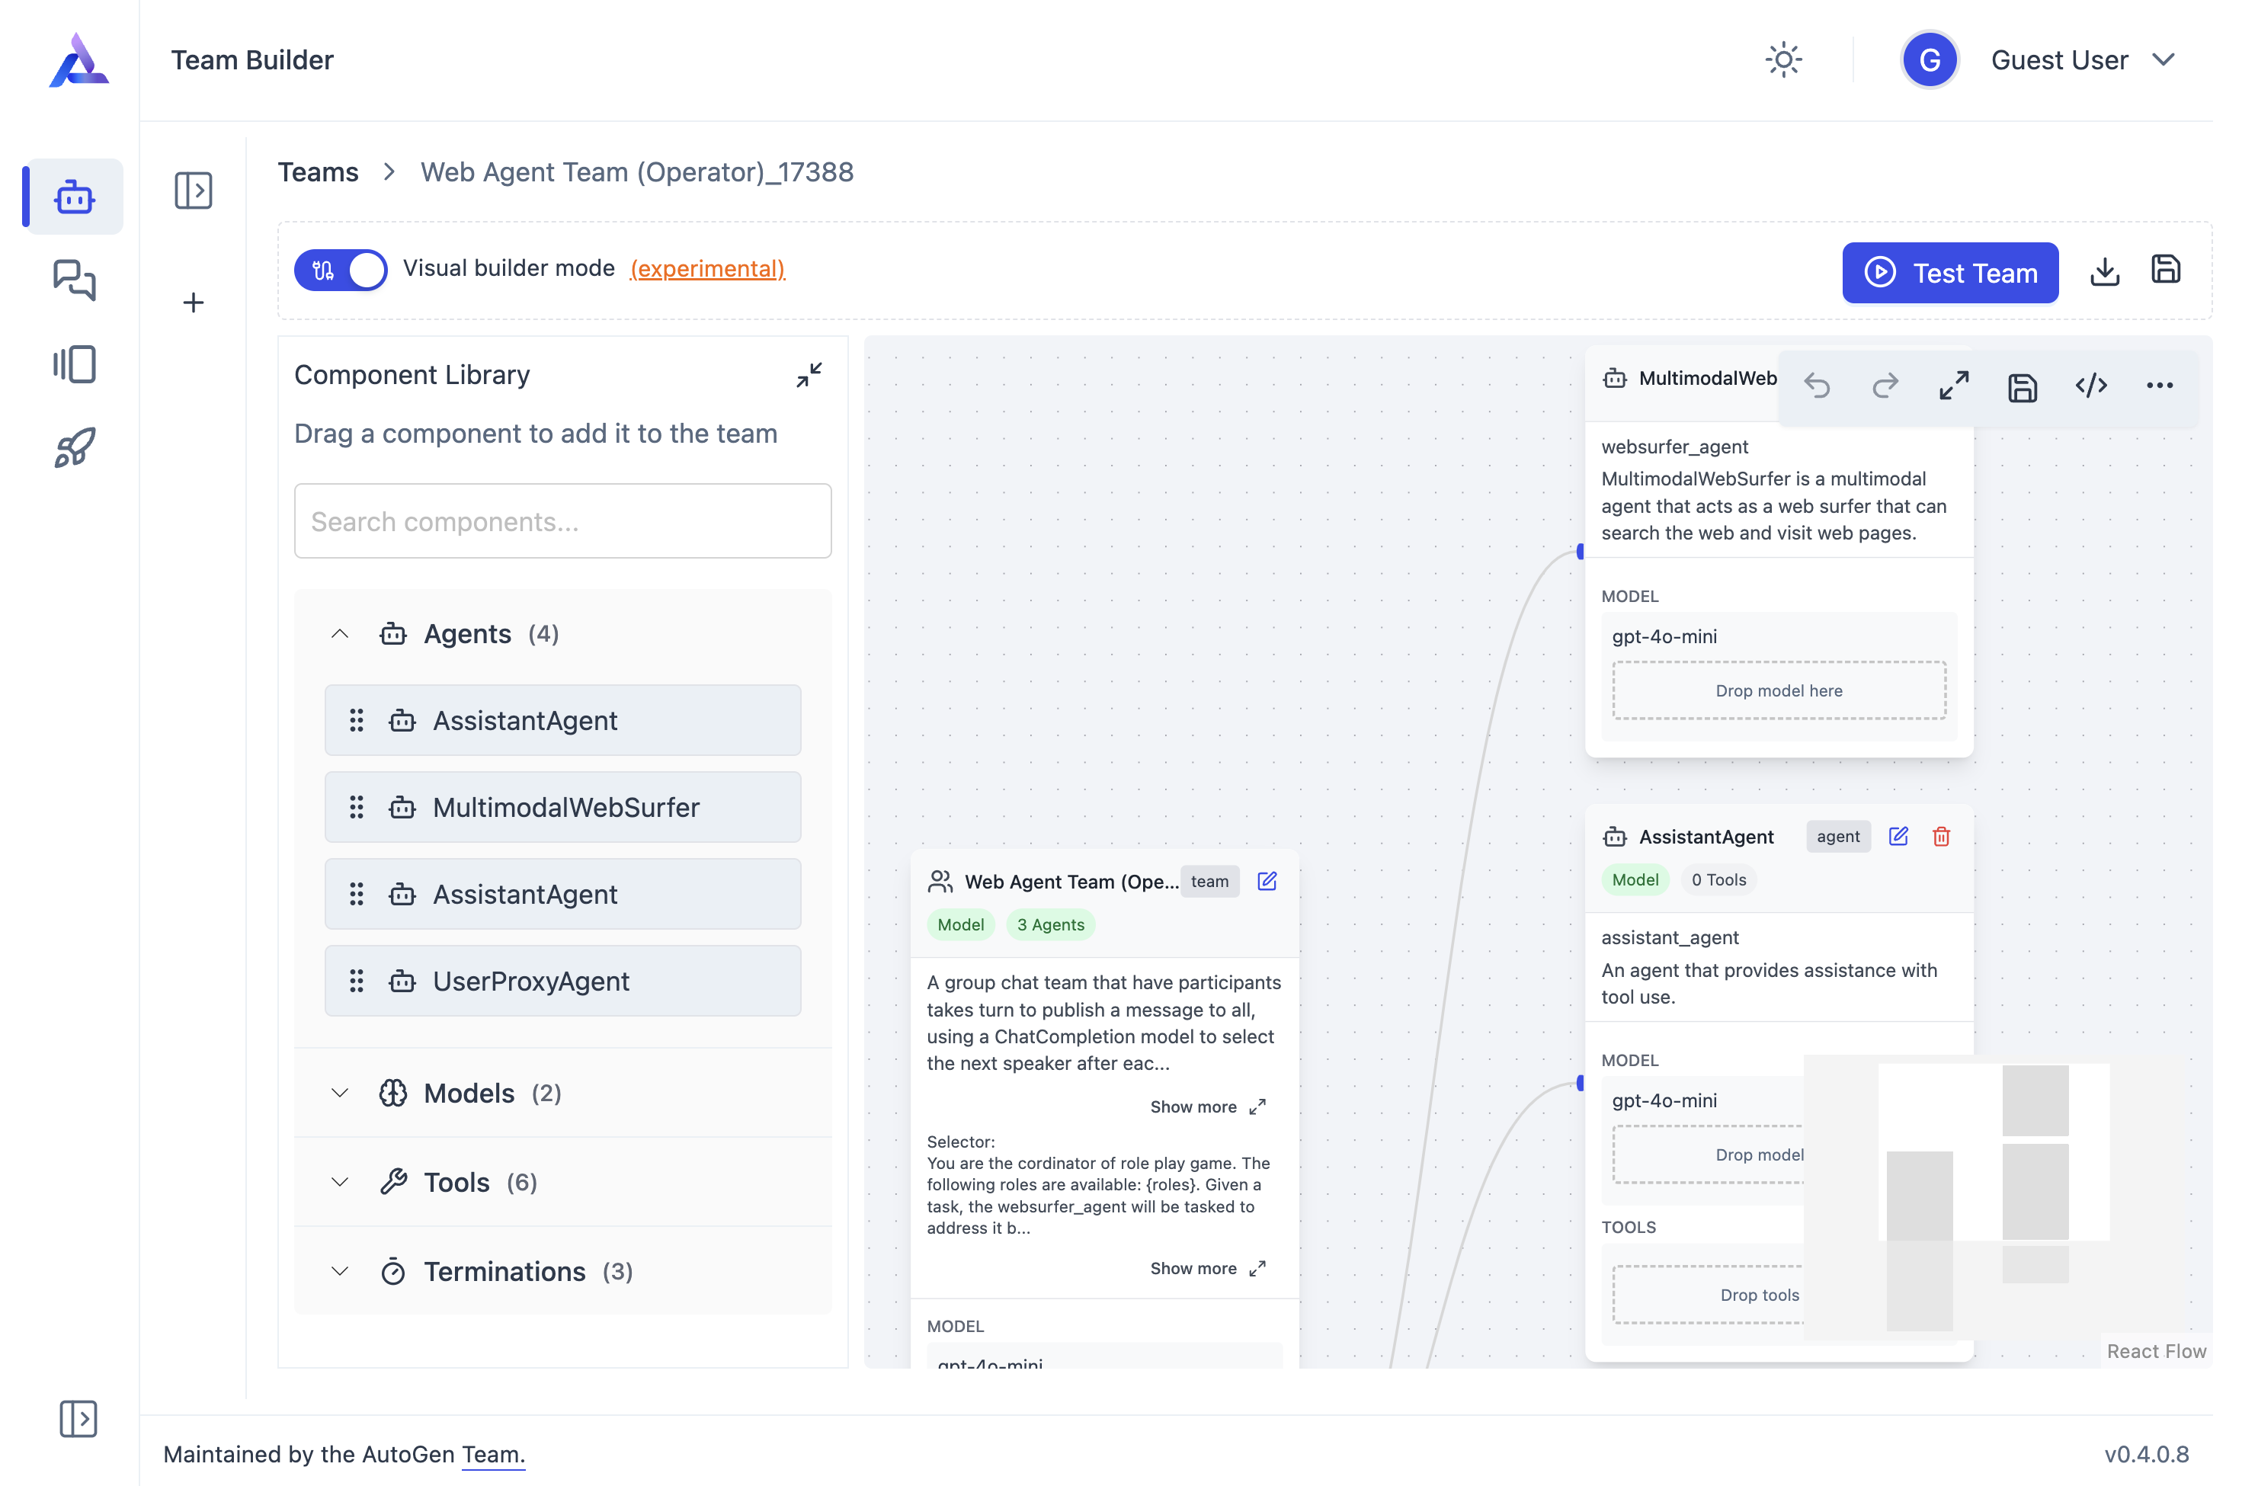The width and height of the screenshot is (2242, 1486).
Task: Click the Search components input field
Action: (x=563, y=520)
